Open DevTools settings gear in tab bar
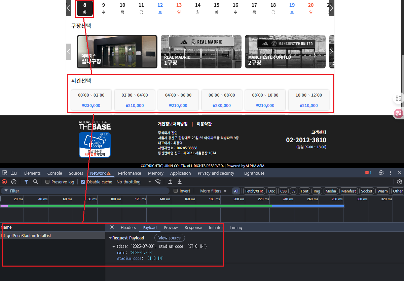This screenshot has width=404, height=281. click(x=381, y=173)
